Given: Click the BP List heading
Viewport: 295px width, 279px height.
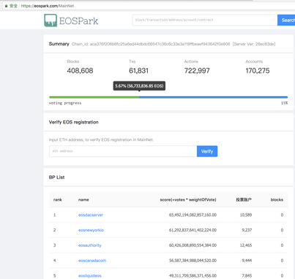Looking at the screenshot, I should tap(56, 177).
